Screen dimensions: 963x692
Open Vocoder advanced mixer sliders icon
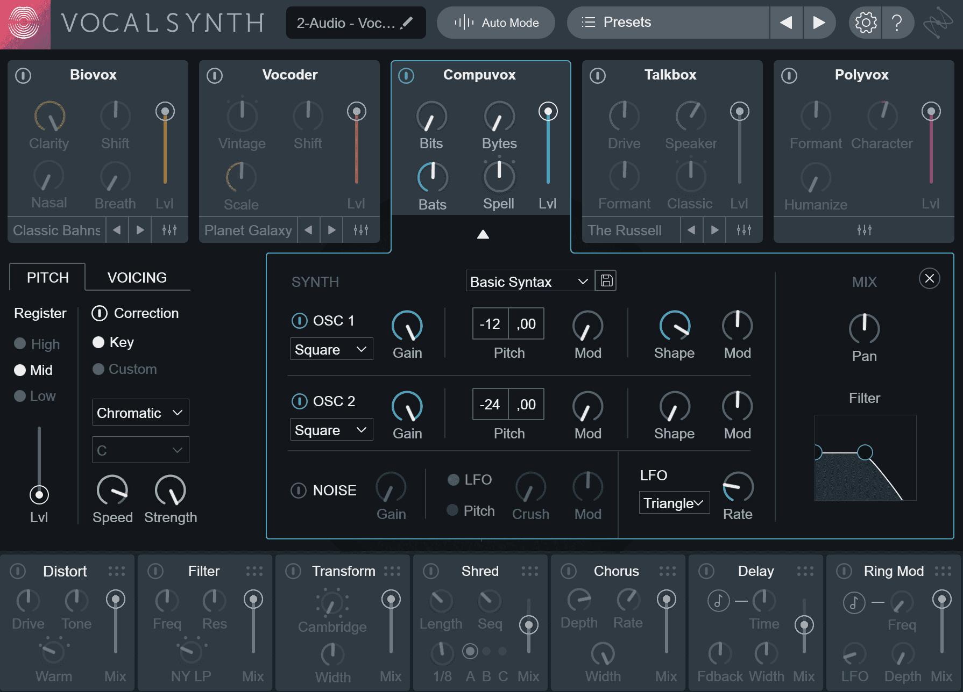[361, 230]
